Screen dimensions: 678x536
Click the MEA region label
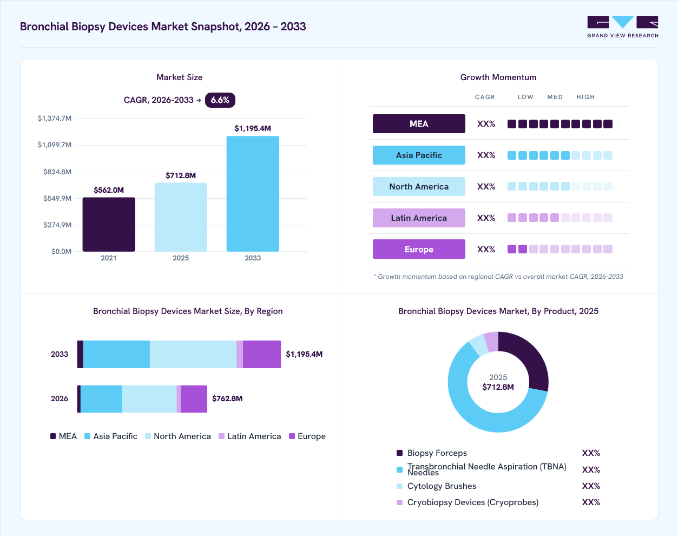419,124
